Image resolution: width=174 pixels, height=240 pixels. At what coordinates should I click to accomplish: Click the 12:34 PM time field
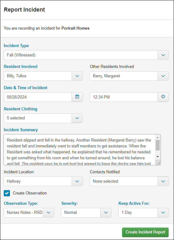(124, 97)
